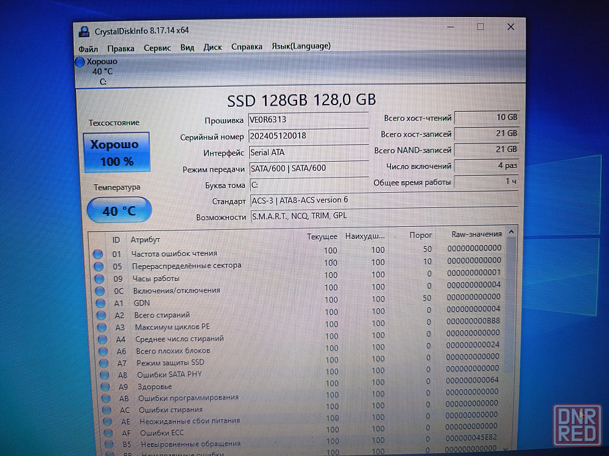Open the Диск menu
The image size is (609, 456).
(x=213, y=47)
